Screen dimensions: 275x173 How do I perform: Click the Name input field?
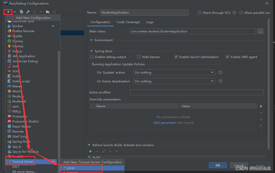point(144,13)
